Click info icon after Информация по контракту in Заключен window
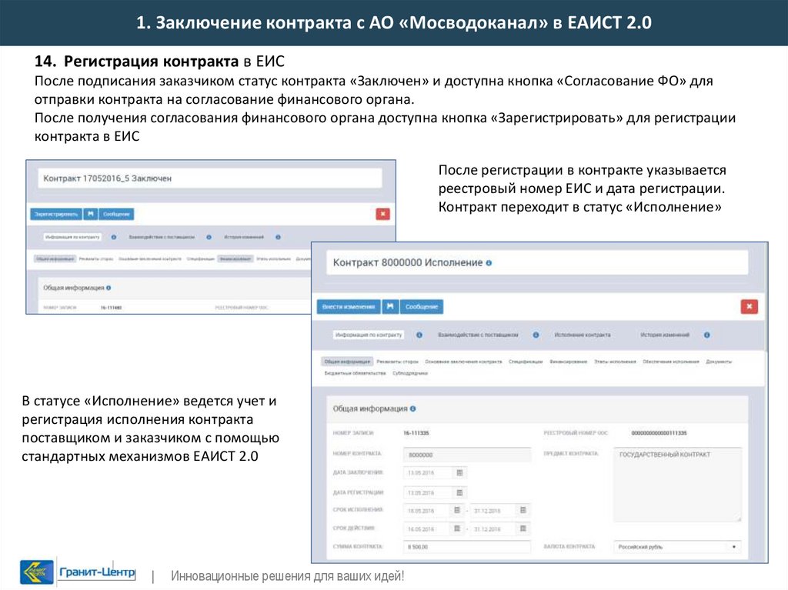788x590 pixels. click(x=114, y=237)
